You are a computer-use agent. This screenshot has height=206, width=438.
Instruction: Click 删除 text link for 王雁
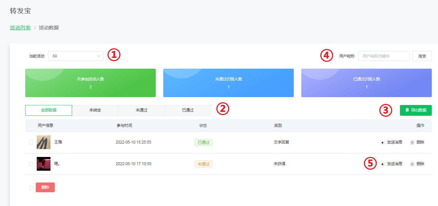click(420, 143)
